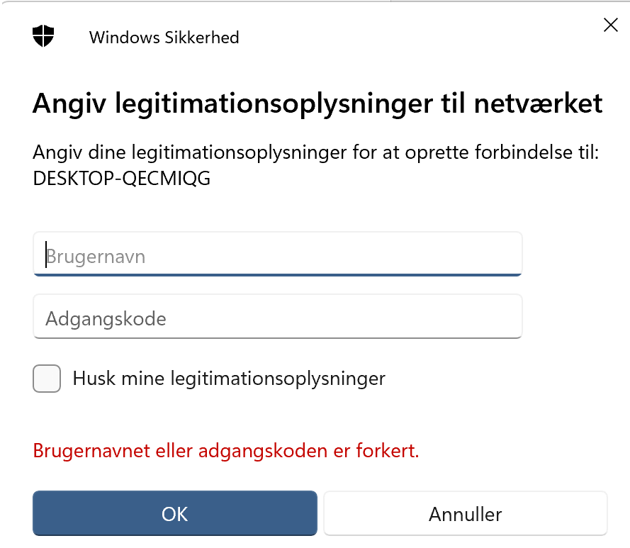Focus the Adgangskode password field
The width and height of the screenshot is (630, 548).
tap(278, 316)
